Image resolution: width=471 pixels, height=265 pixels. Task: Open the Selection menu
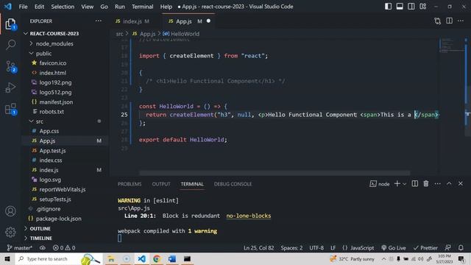(x=63, y=7)
